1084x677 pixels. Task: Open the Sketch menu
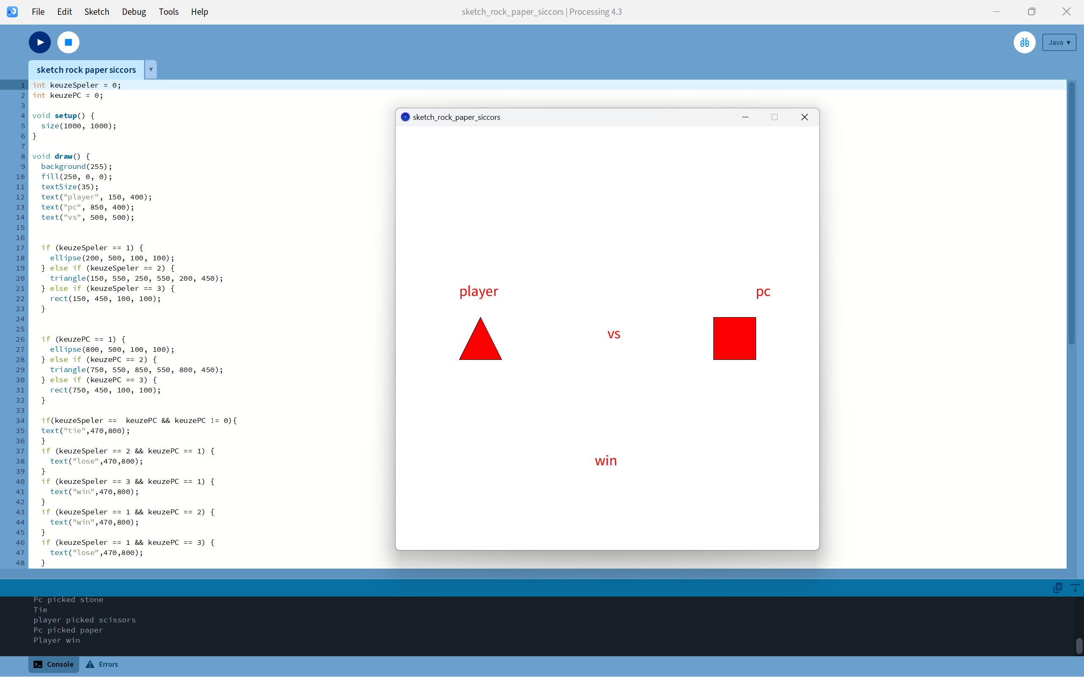tap(96, 11)
